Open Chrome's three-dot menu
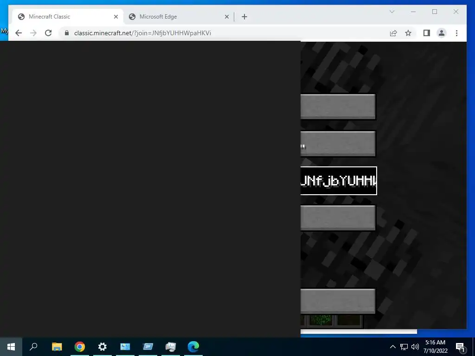This screenshot has width=475, height=356. pos(456,33)
